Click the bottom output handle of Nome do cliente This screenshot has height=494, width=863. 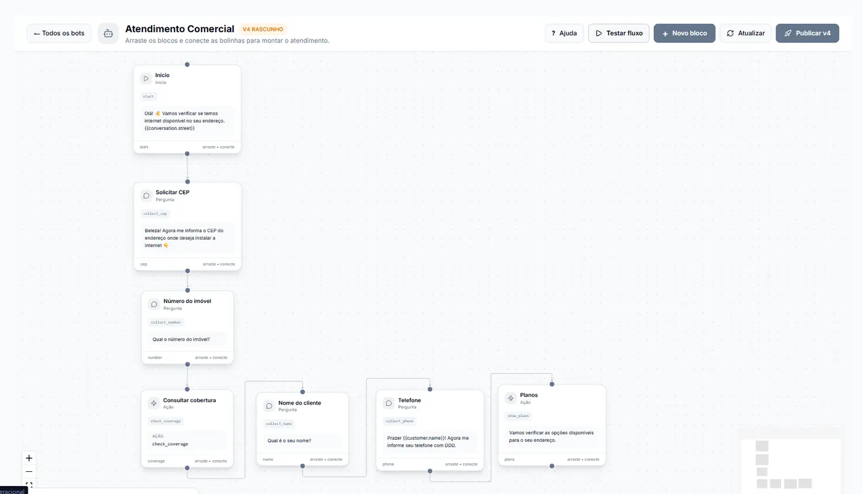pyautogui.click(x=303, y=466)
